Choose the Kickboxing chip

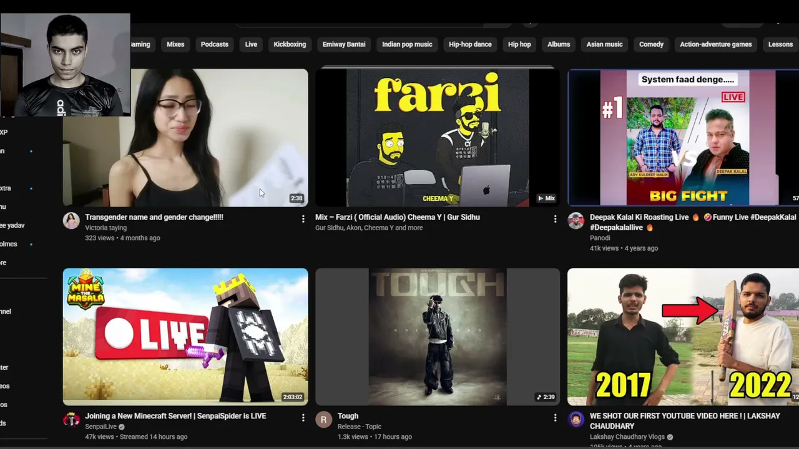(290, 44)
